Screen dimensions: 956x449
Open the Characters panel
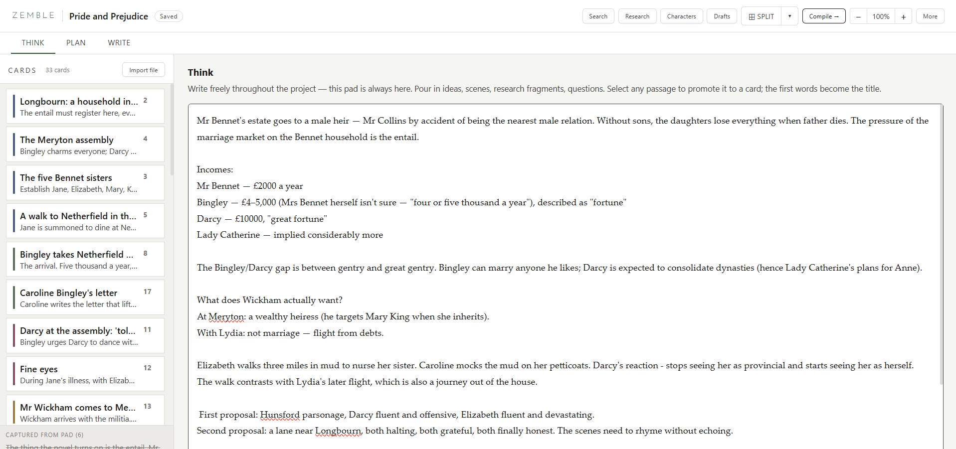coord(681,16)
